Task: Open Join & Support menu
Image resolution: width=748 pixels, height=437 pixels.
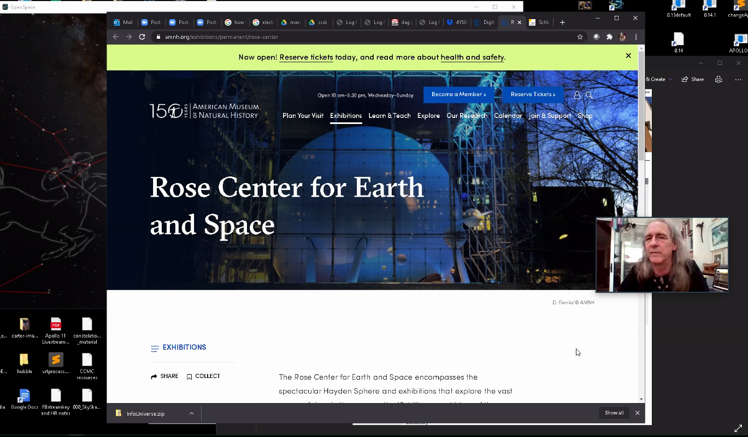Action: tap(550, 116)
